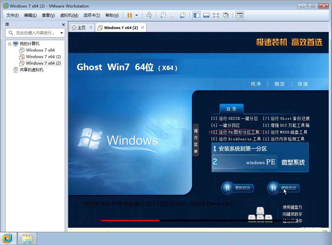Close the 主页 tab
The width and height of the screenshot is (332, 245).
tap(90, 27)
